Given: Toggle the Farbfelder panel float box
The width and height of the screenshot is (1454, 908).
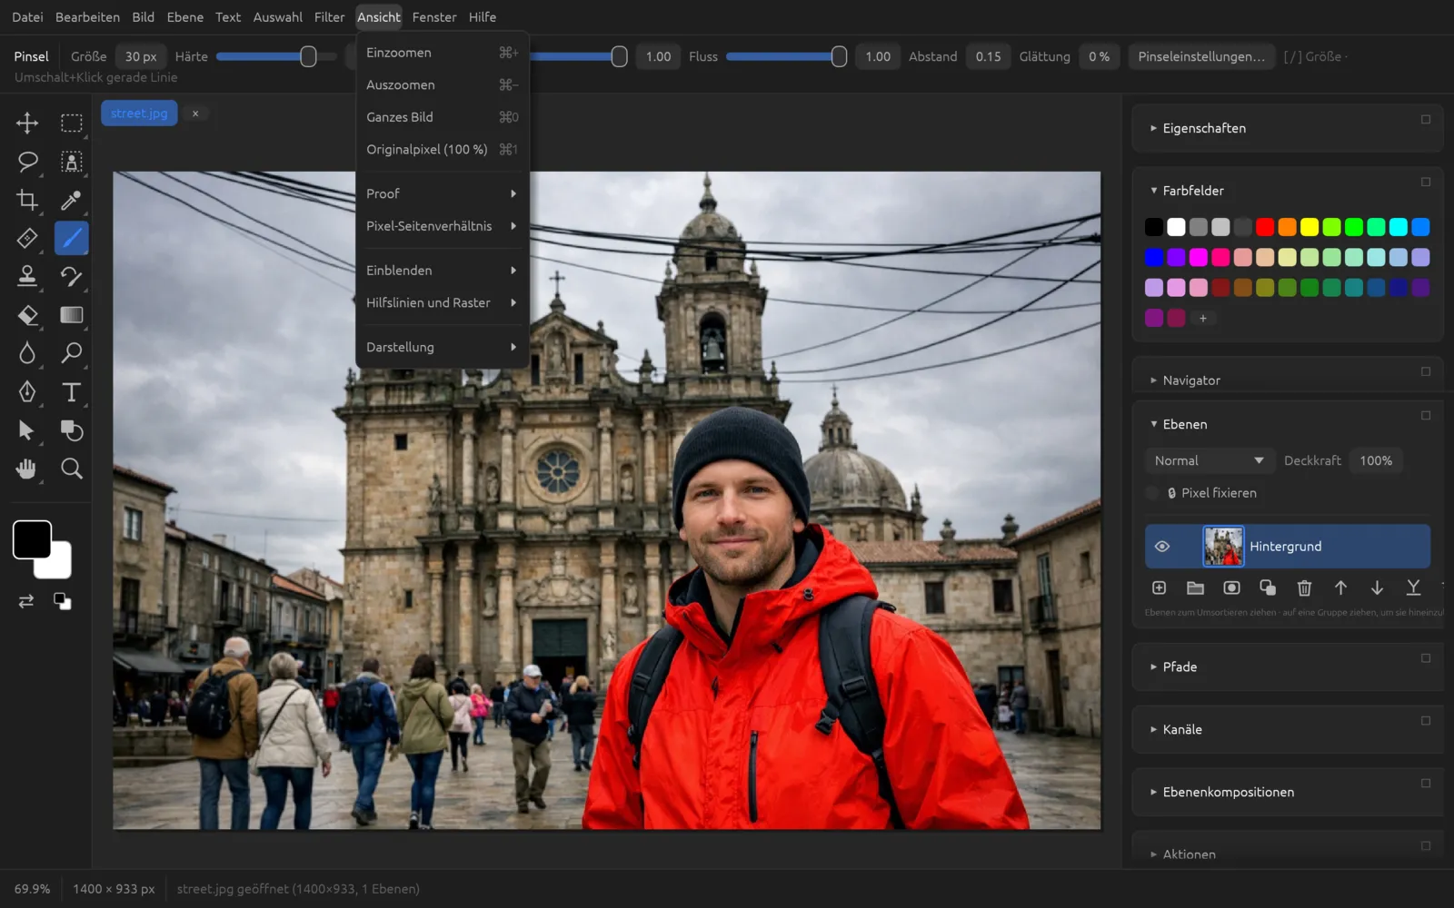Looking at the screenshot, I should (x=1426, y=183).
